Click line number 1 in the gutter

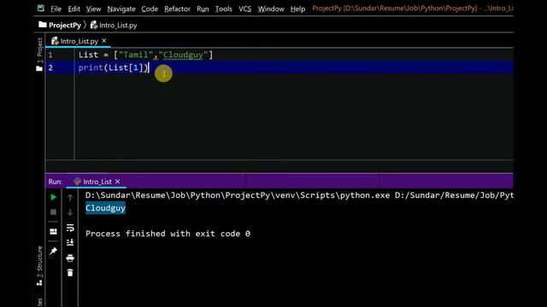(x=50, y=55)
